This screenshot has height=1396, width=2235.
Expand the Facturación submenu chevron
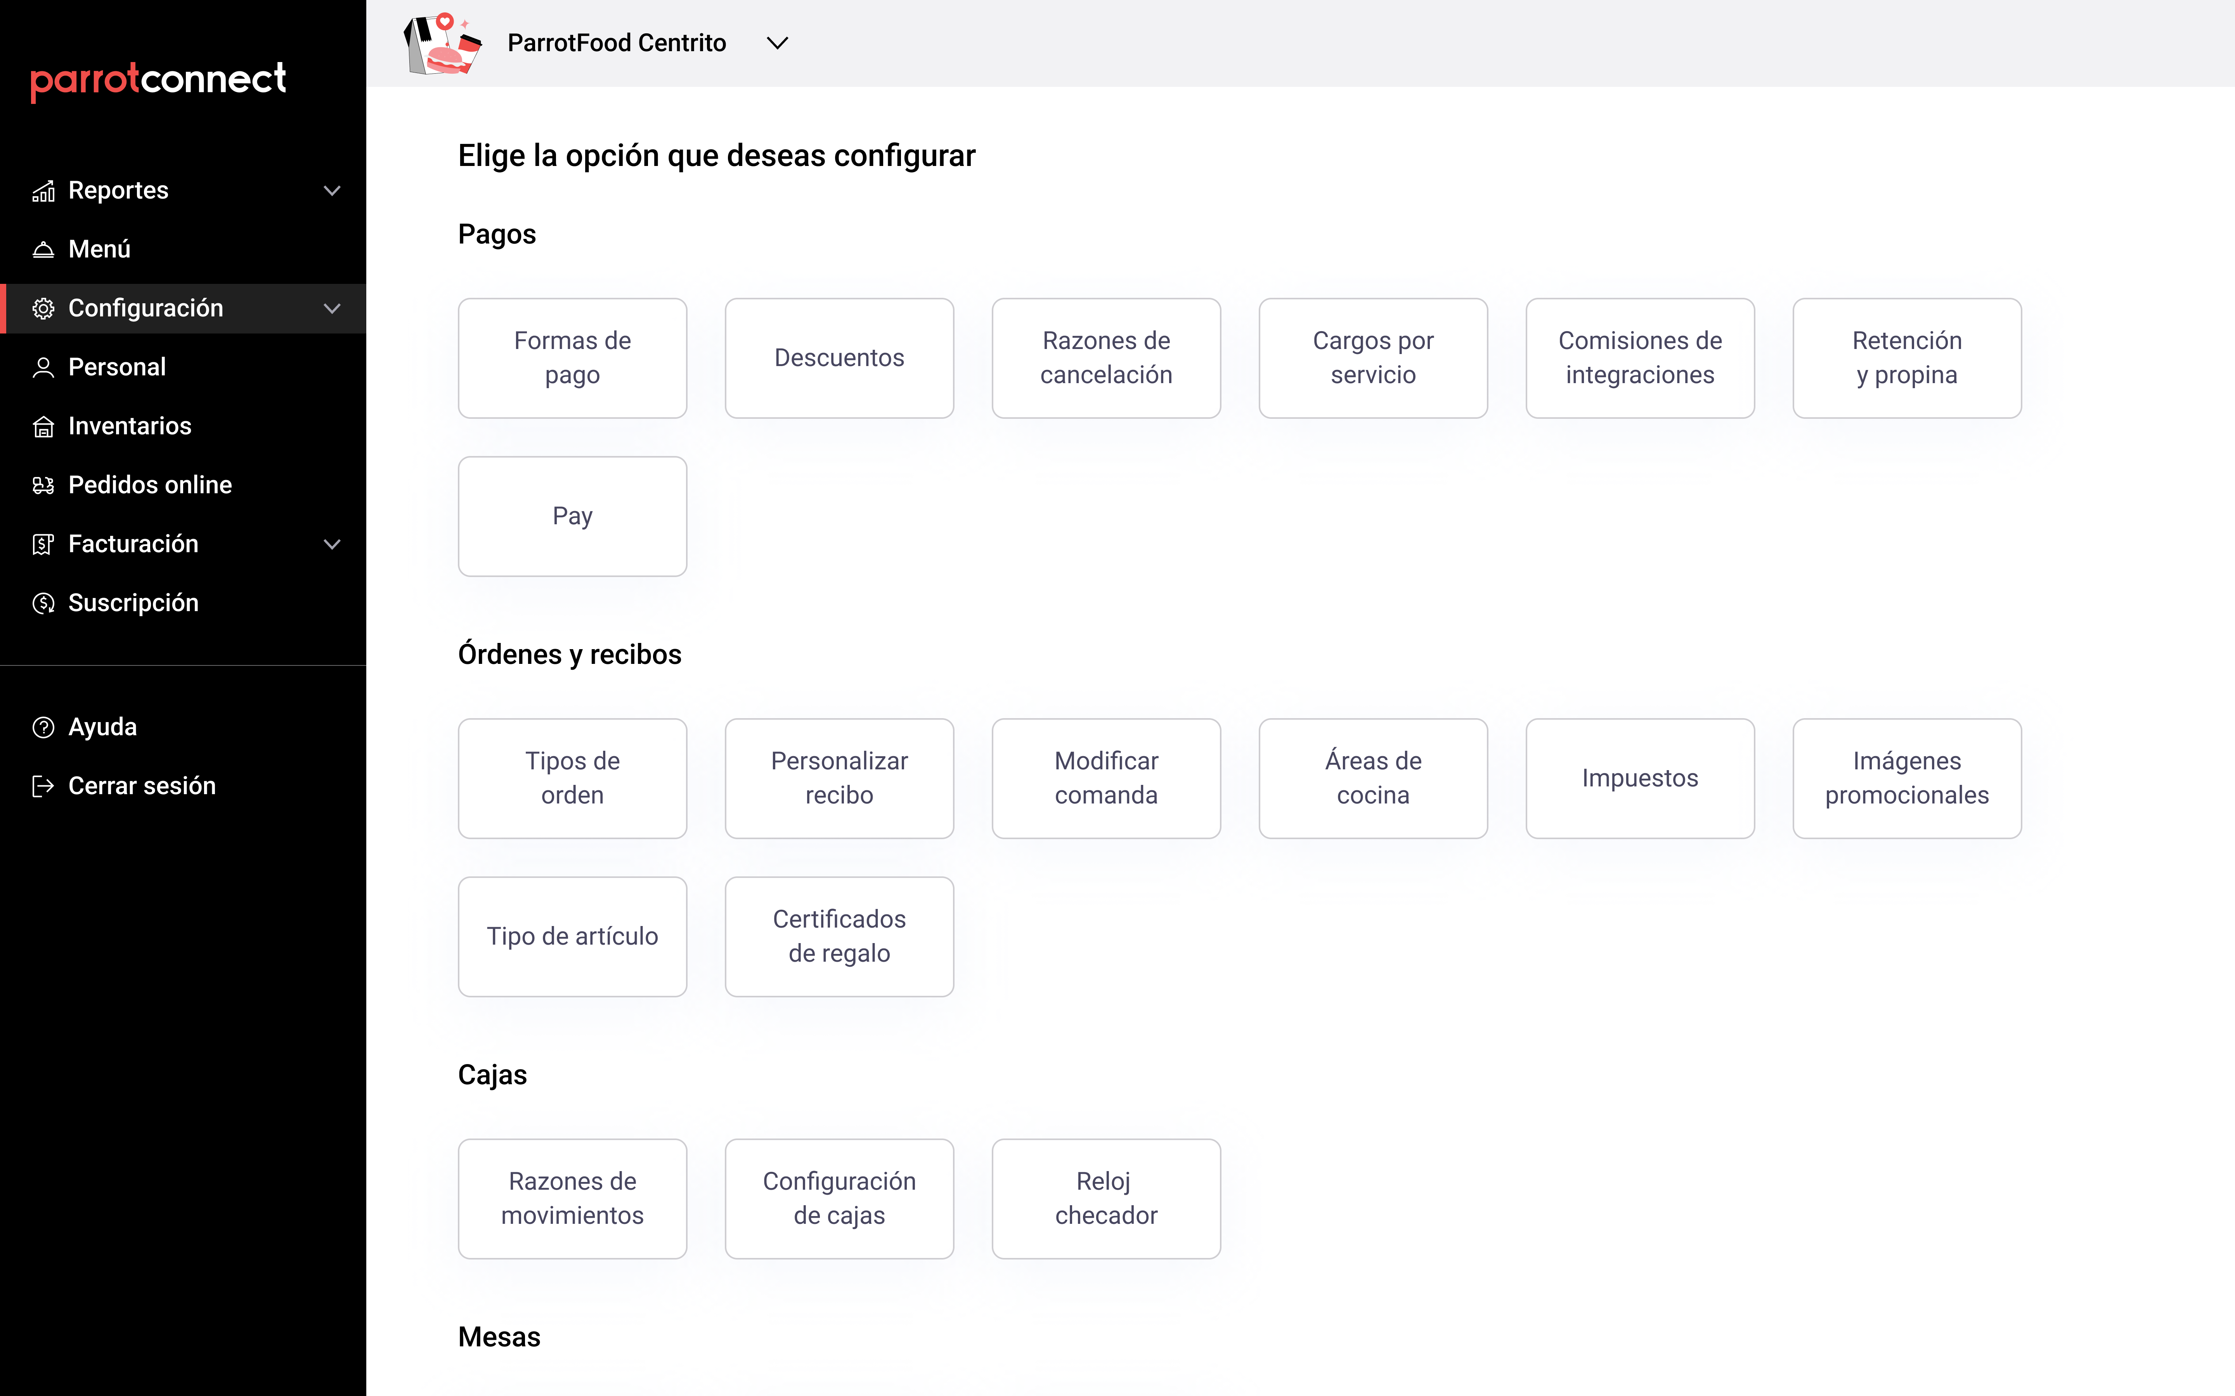(333, 545)
